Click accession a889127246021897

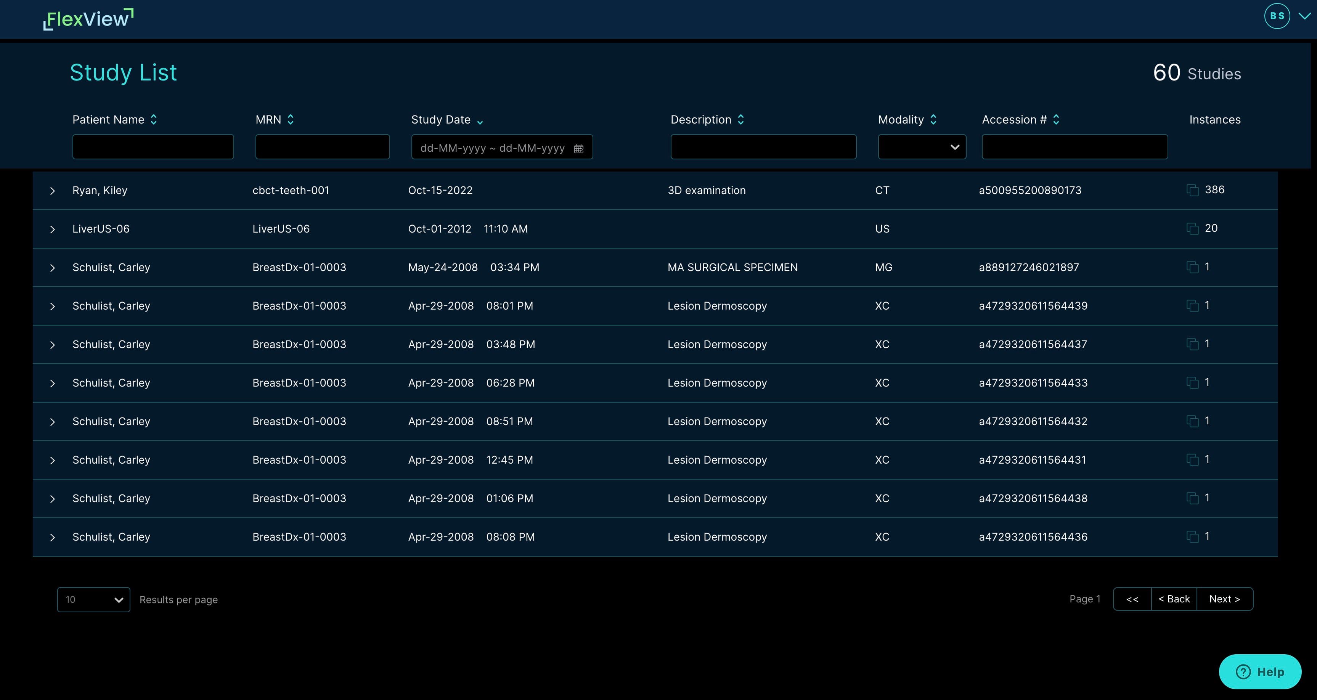[1029, 267]
